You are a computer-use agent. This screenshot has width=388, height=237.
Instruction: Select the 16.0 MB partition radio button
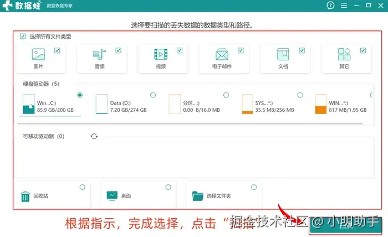(226, 95)
